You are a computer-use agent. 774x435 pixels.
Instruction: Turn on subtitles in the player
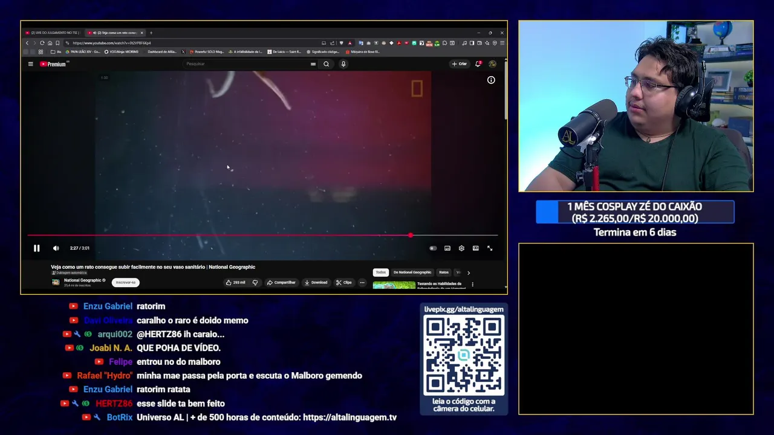pos(447,248)
